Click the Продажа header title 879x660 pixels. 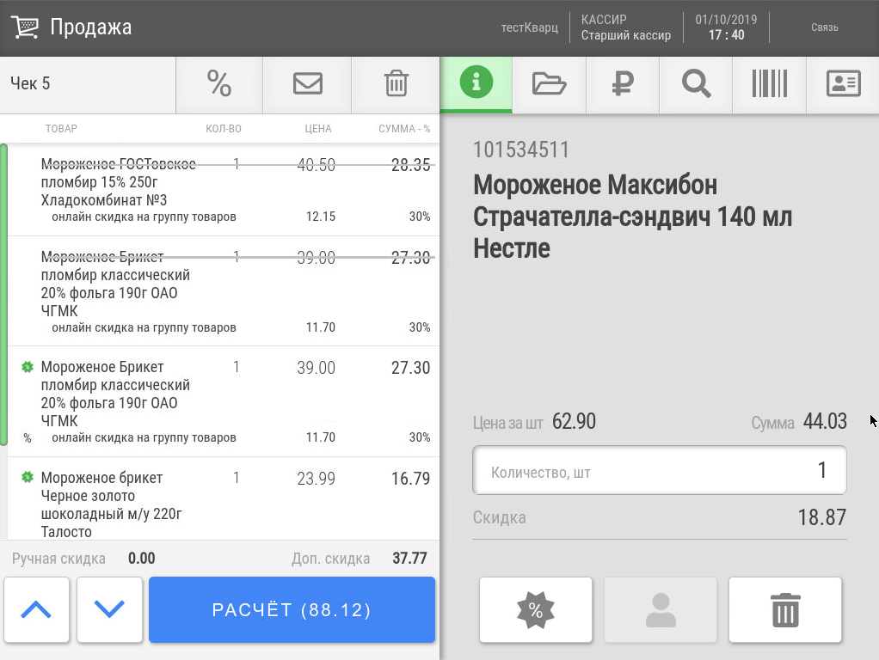[x=91, y=27]
